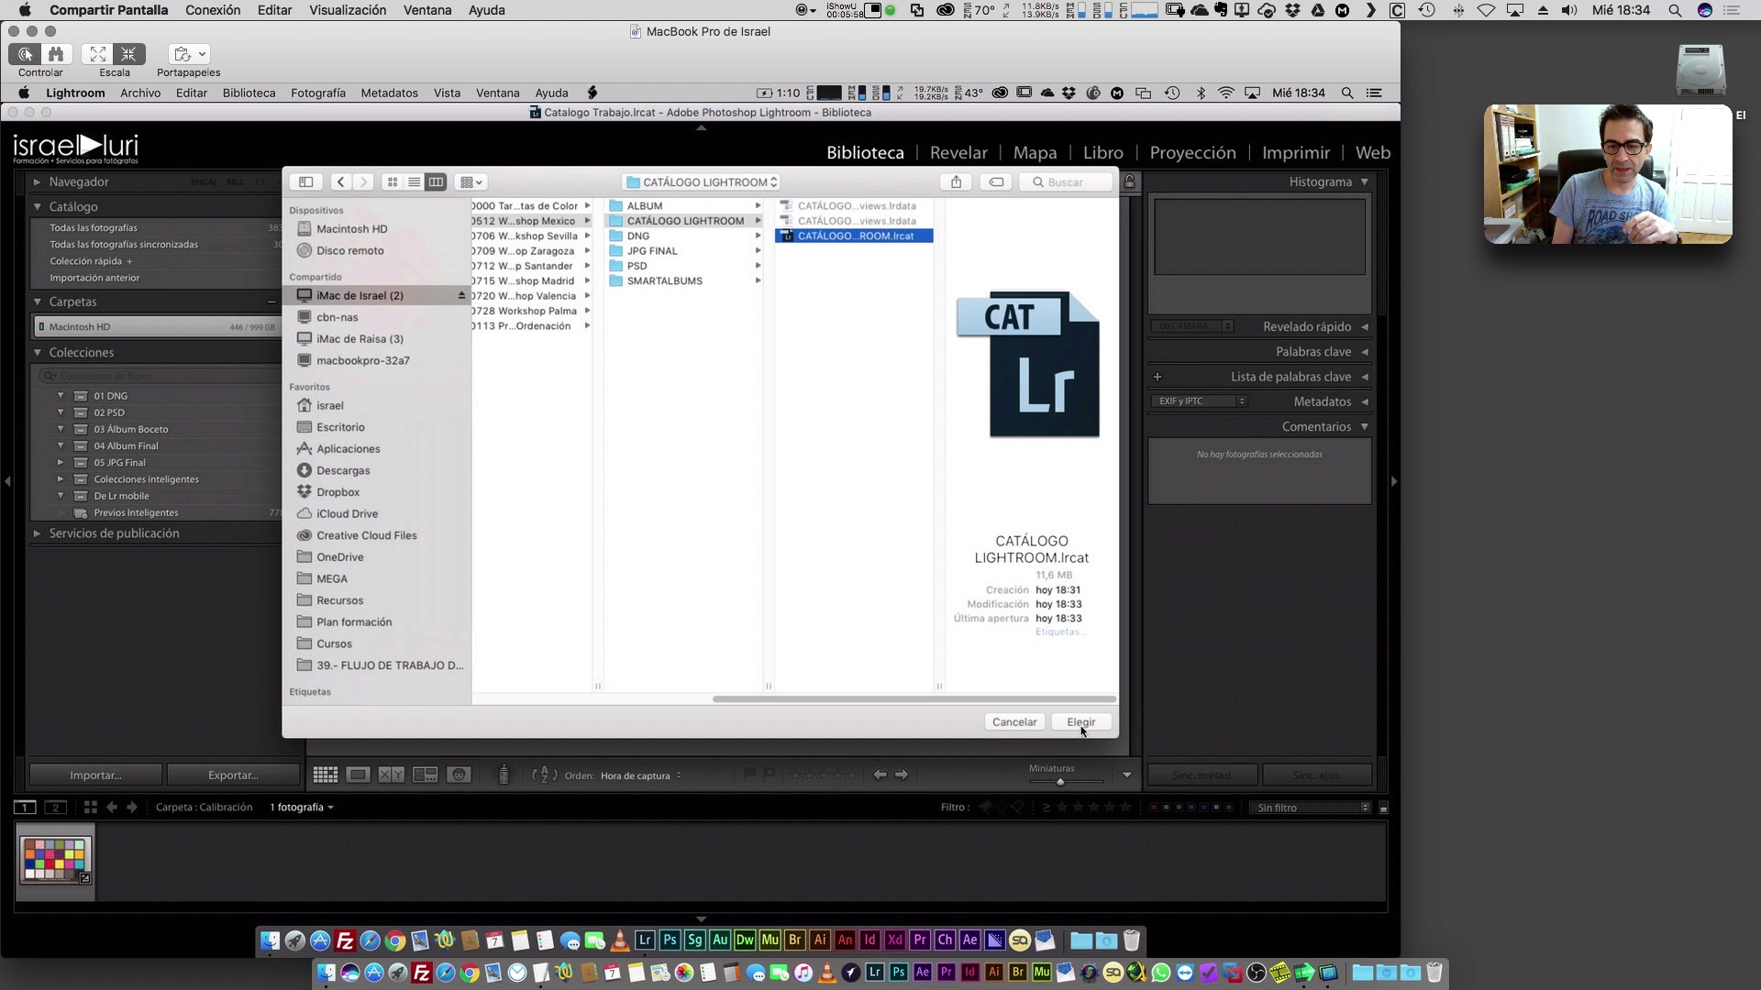The image size is (1761, 990).
Task: Switch to XY compare view
Action: 392,775
